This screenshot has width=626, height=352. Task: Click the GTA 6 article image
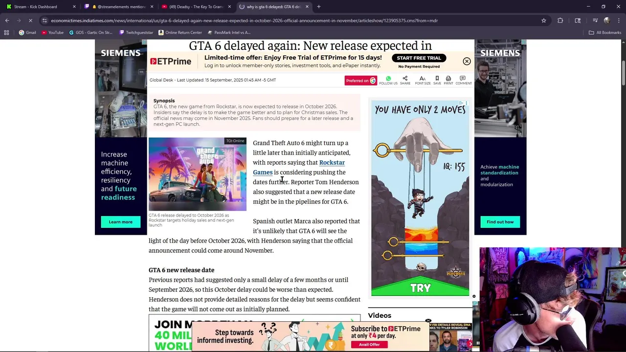tap(198, 174)
